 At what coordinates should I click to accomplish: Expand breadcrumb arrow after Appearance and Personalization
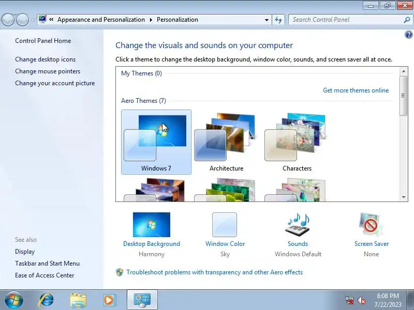click(x=151, y=20)
